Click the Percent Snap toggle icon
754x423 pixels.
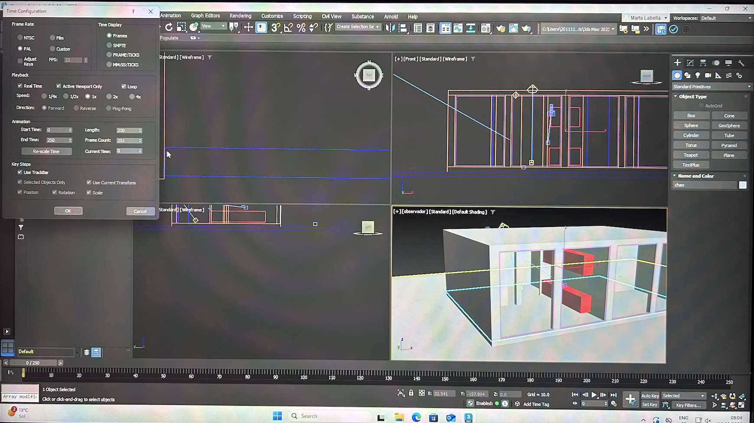[301, 28]
